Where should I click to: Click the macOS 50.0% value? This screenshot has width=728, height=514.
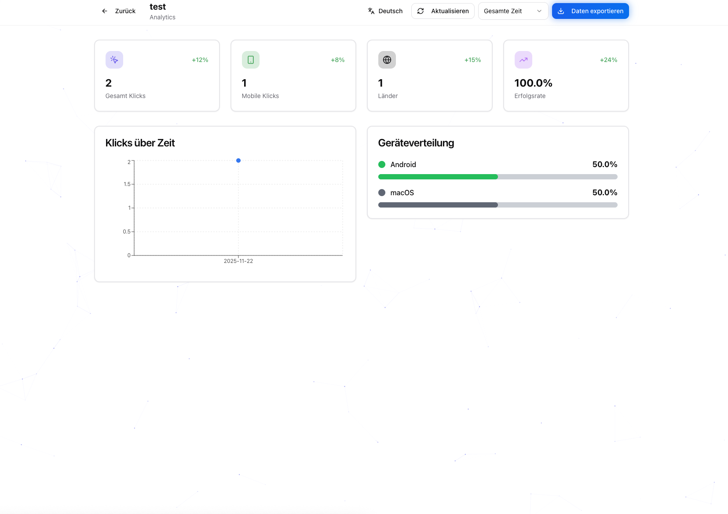click(x=605, y=193)
